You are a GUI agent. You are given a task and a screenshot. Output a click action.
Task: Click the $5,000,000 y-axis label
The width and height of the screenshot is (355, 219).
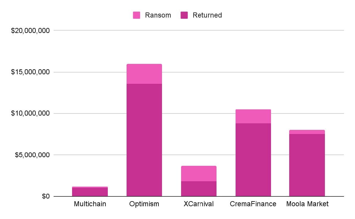(x=32, y=155)
